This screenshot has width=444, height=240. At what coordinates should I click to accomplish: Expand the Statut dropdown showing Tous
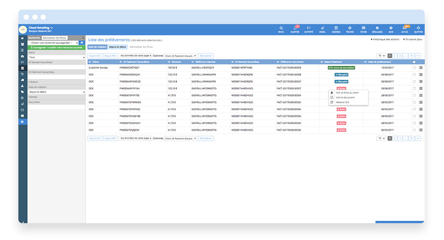pos(56,57)
